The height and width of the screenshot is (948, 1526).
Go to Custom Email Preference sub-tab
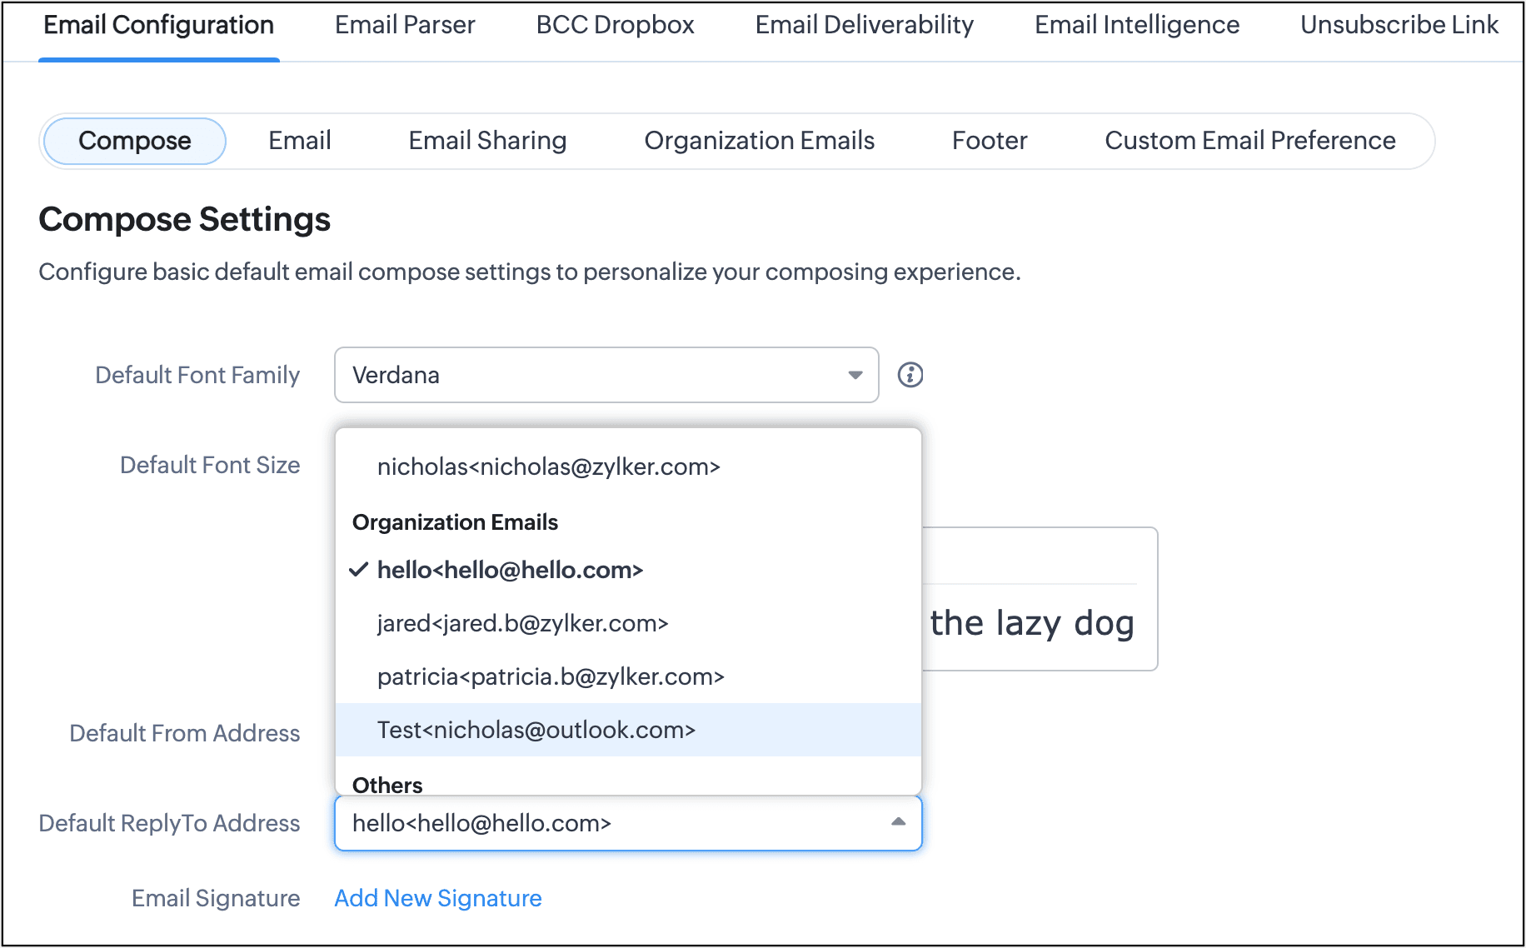click(x=1249, y=141)
